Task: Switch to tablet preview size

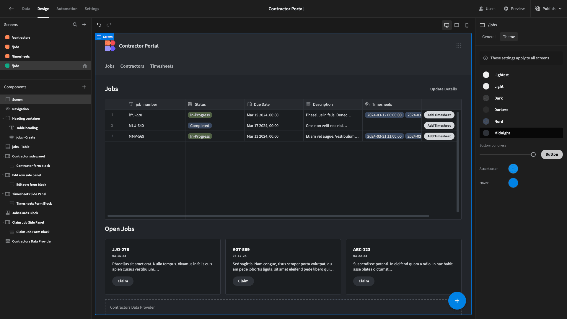Action: [x=457, y=25]
